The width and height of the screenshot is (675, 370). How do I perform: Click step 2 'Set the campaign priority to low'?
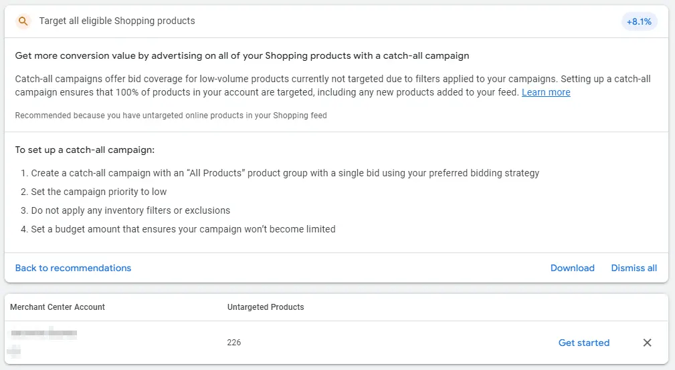coord(98,192)
